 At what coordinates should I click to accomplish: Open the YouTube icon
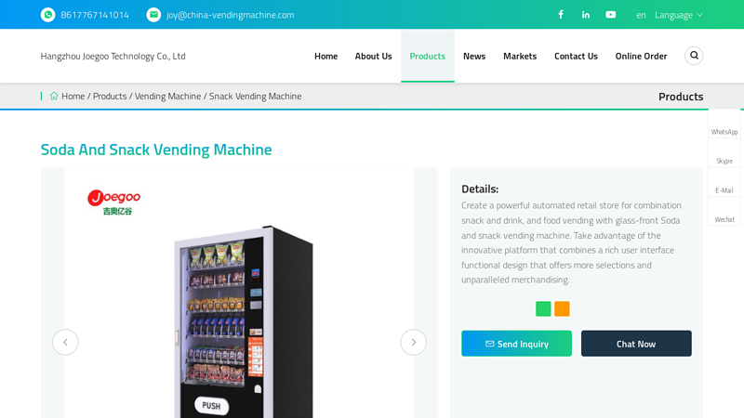(611, 15)
